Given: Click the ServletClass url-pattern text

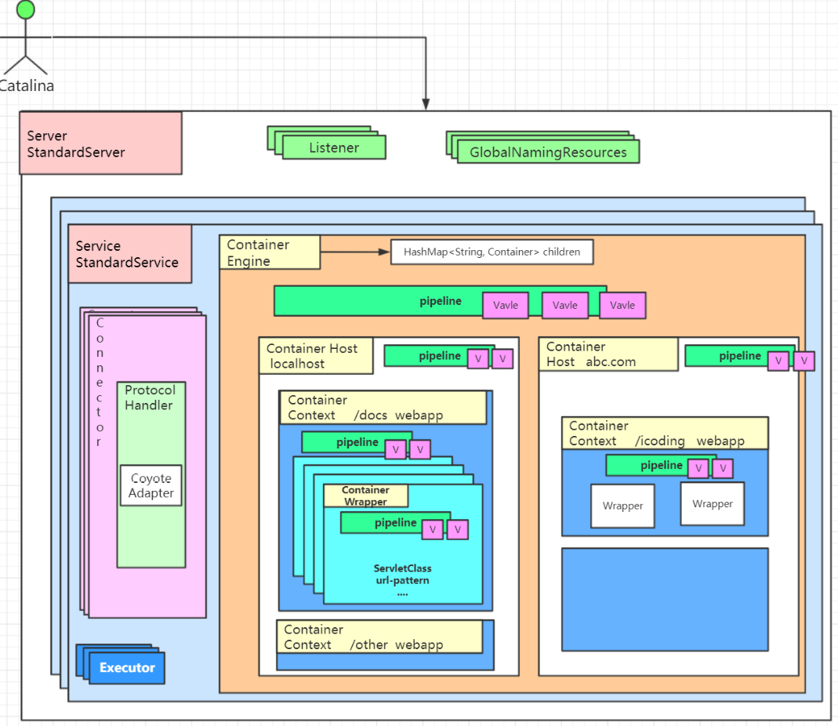Looking at the screenshot, I should pyautogui.click(x=402, y=574).
